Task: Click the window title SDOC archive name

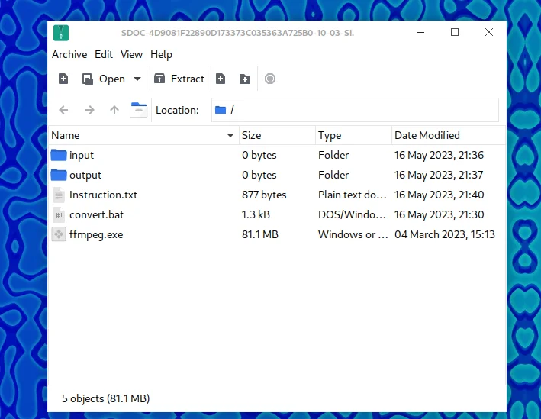Action: click(238, 33)
